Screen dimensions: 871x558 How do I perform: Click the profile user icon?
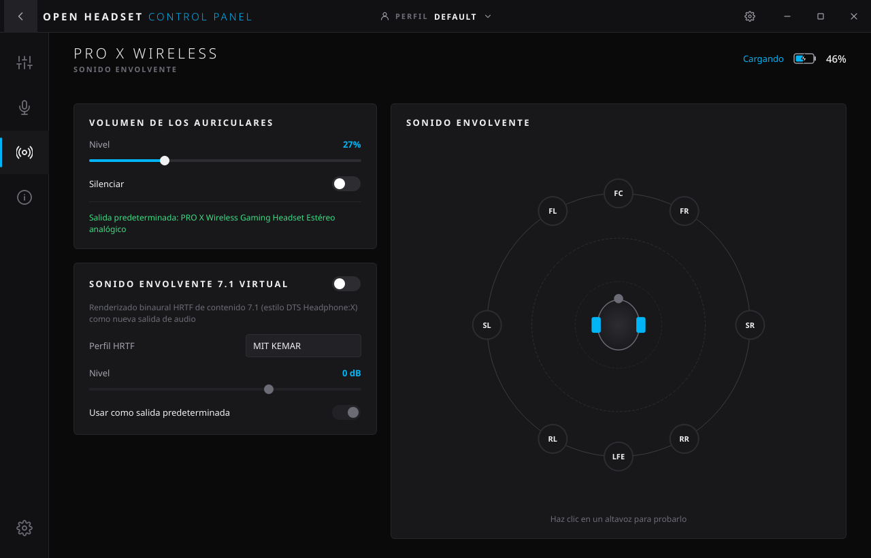(x=384, y=16)
